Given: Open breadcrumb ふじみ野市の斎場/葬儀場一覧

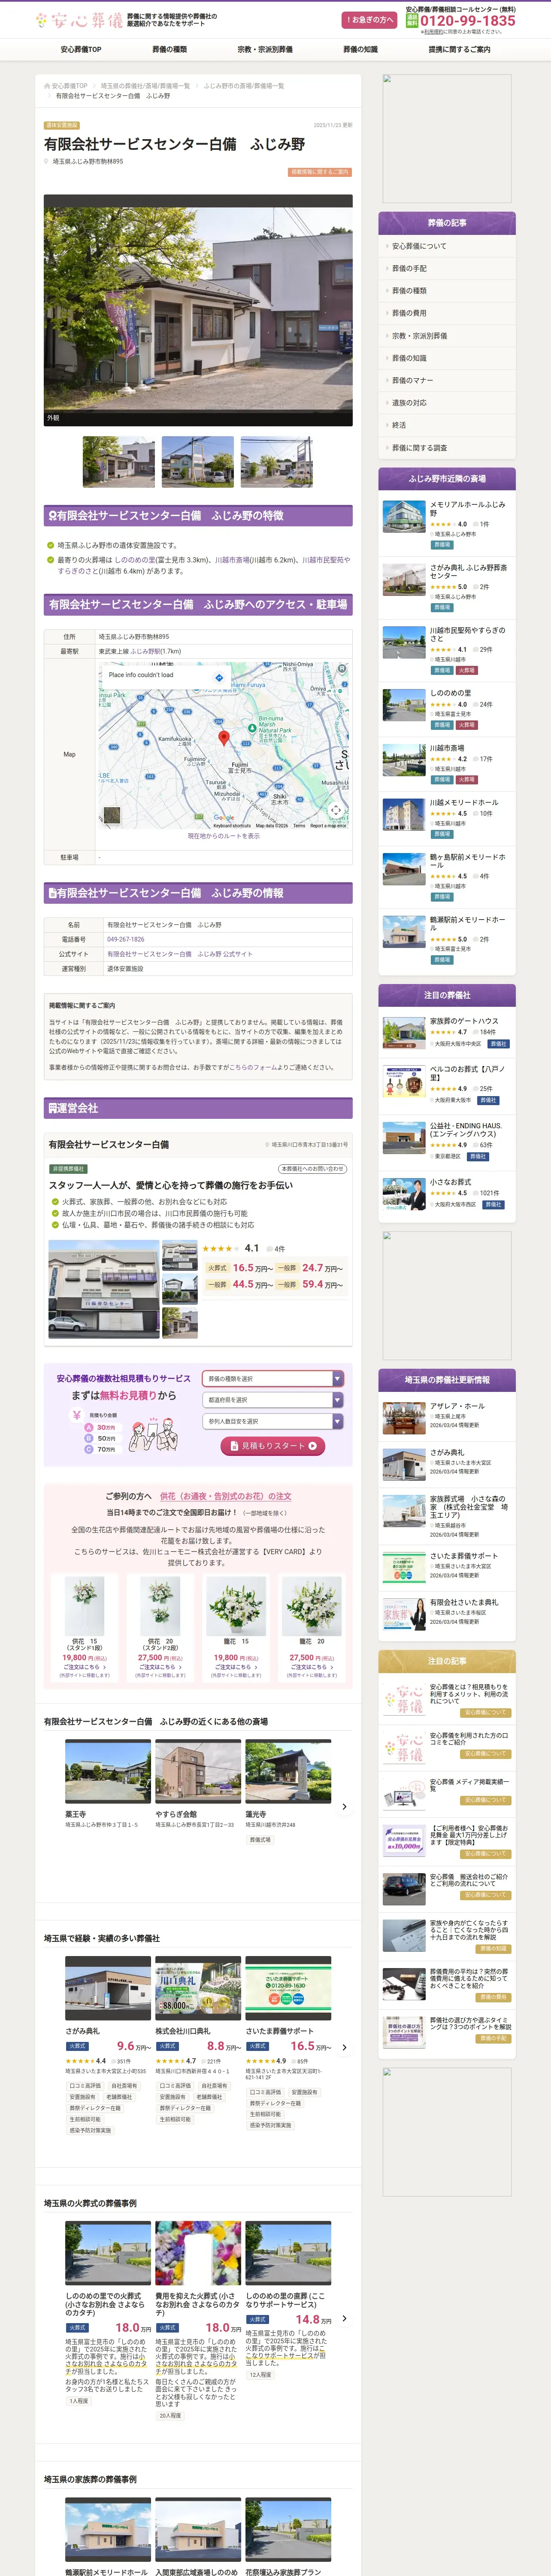Looking at the screenshot, I should coord(244,86).
